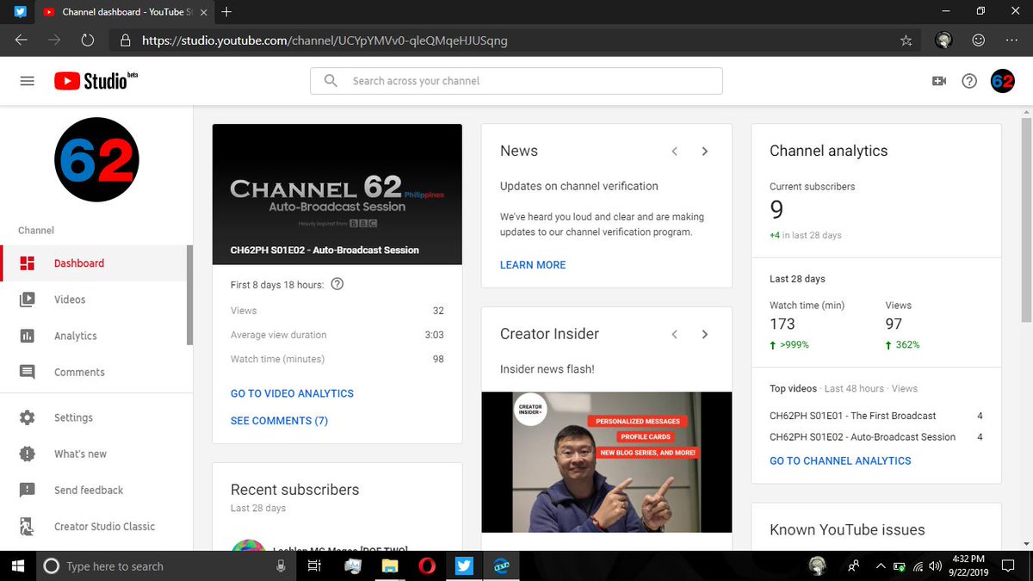Click the browser feedback smiley icon

978,40
